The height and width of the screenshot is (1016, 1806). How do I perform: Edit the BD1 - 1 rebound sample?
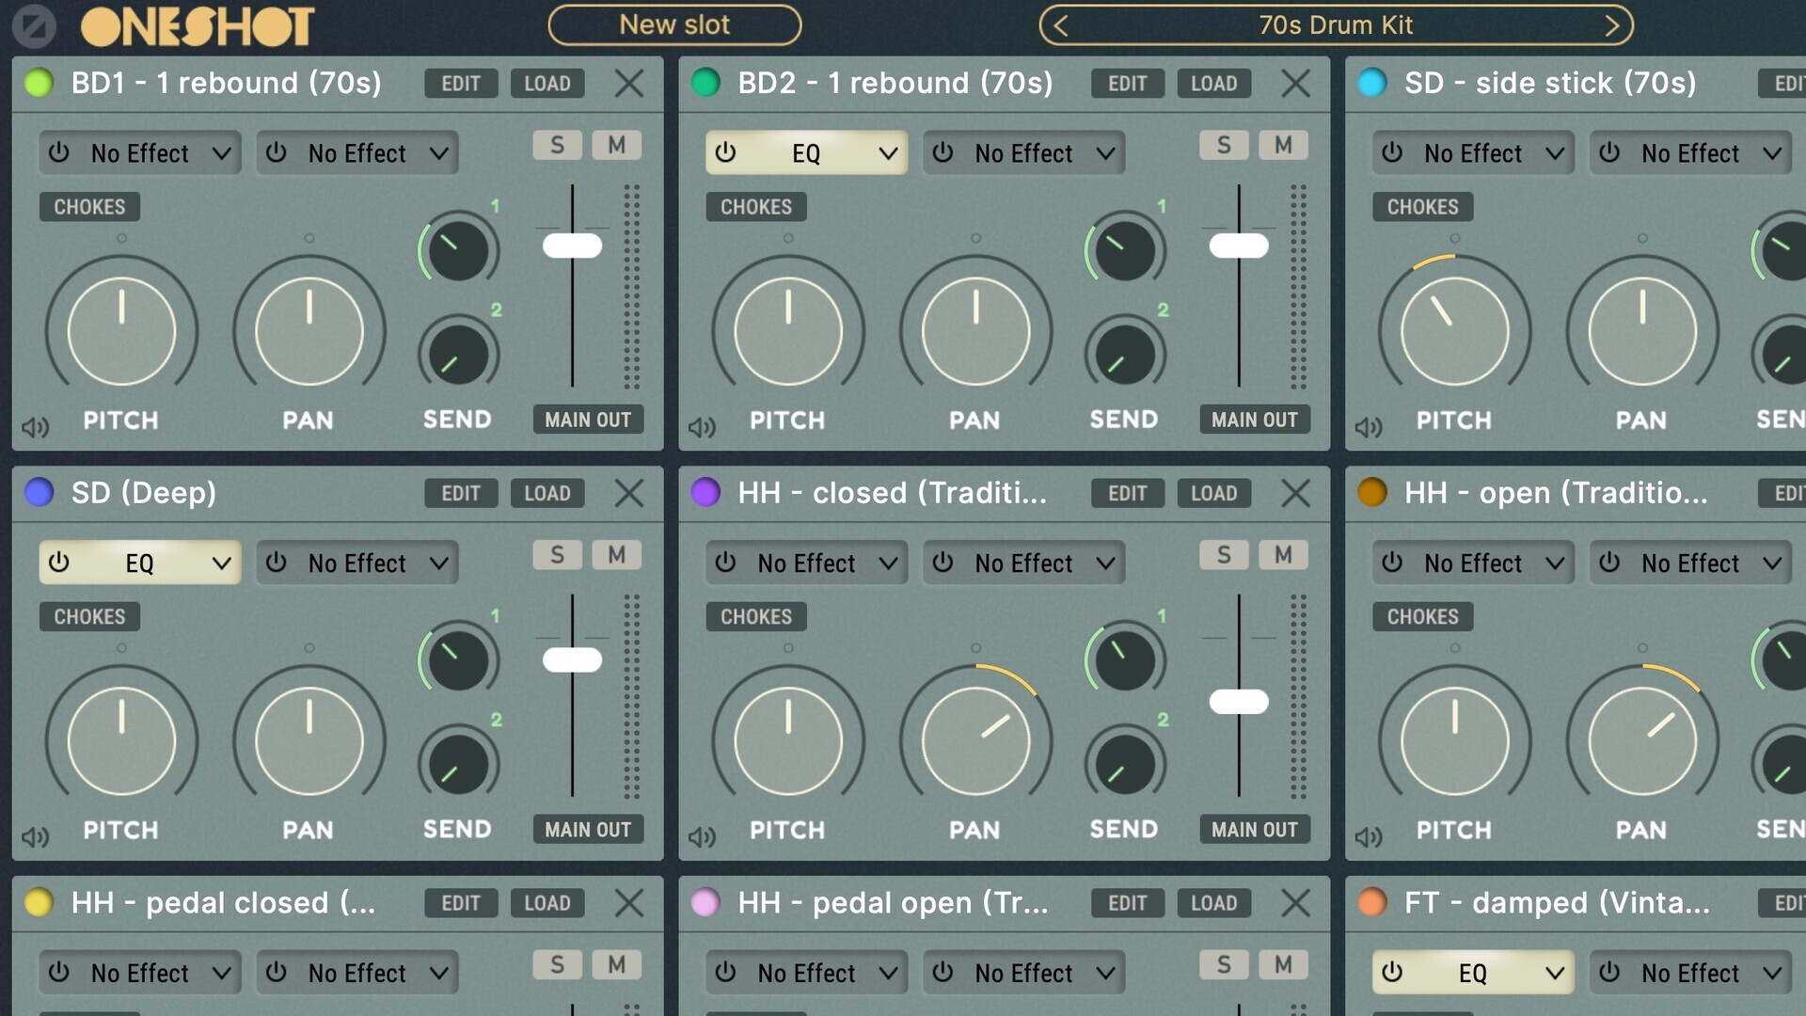pos(461,84)
